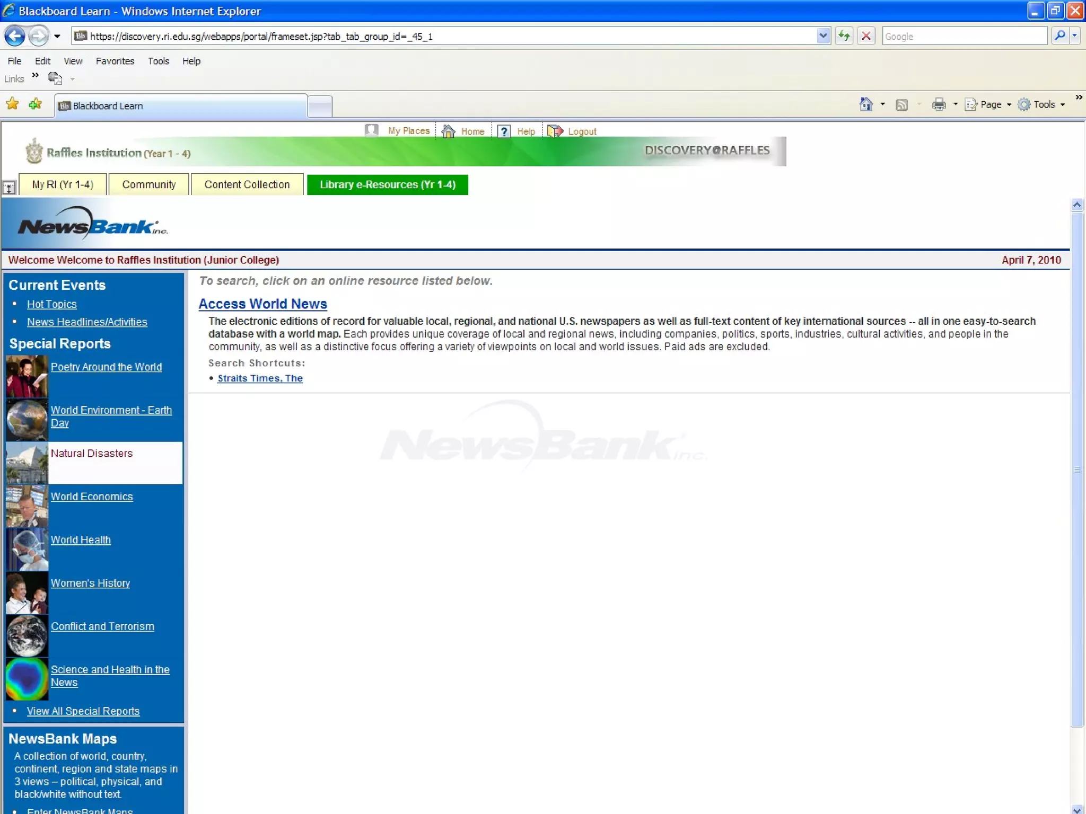
Task: Click the Add to Favorites icon
Action: [36, 104]
